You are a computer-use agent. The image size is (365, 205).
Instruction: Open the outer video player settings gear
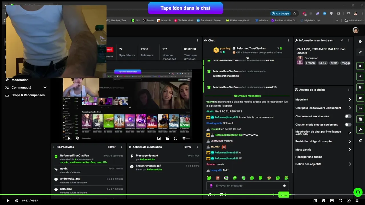pyautogui.click(x=357, y=201)
